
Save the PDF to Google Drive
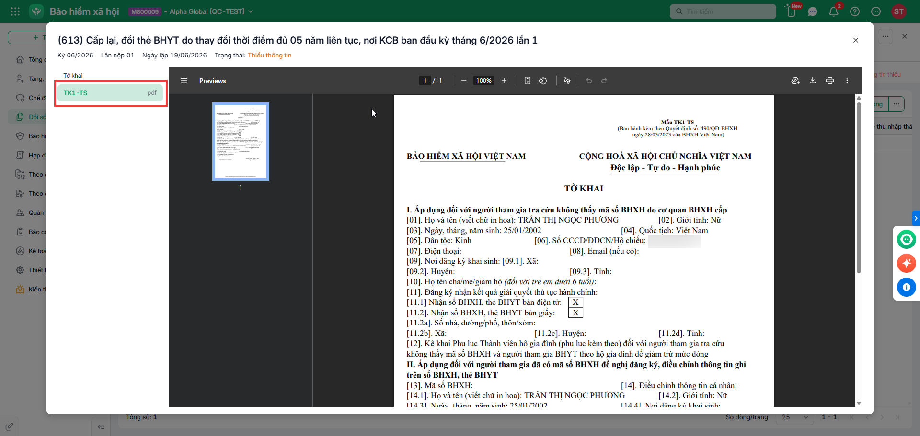point(795,81)
